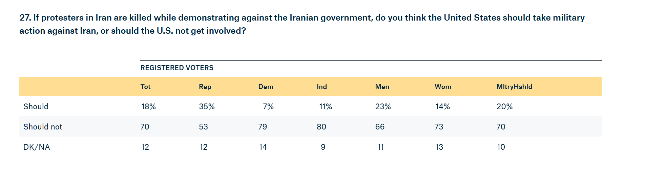645x176 pixels.
Task: Click the Ind column header
Action: [x=322, y=87]
